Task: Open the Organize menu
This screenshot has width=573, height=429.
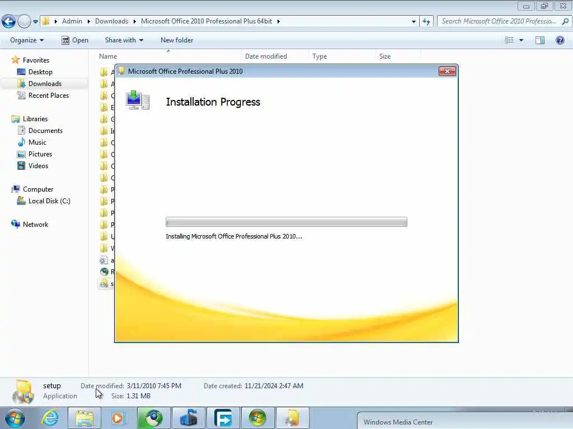Action: coord(27,40)
